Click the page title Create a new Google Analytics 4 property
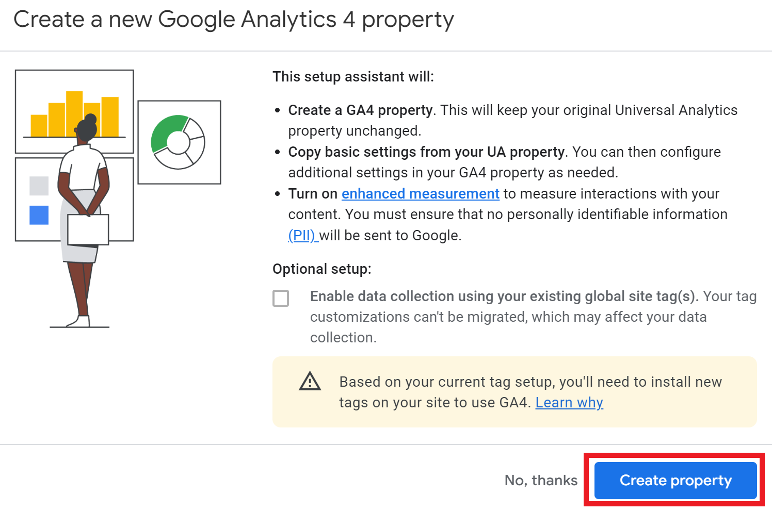 point(234,19)
